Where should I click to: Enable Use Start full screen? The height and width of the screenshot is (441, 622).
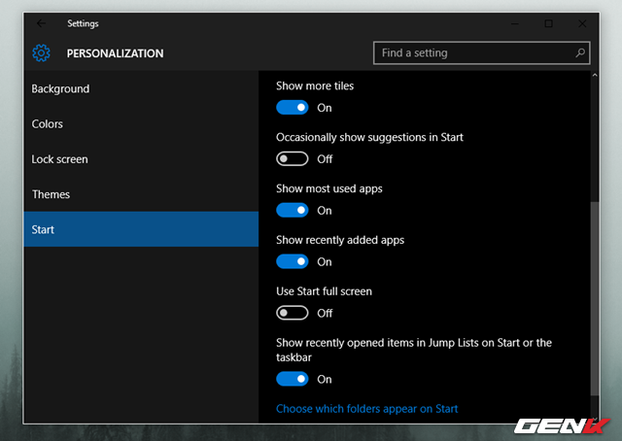click(292, 313)
